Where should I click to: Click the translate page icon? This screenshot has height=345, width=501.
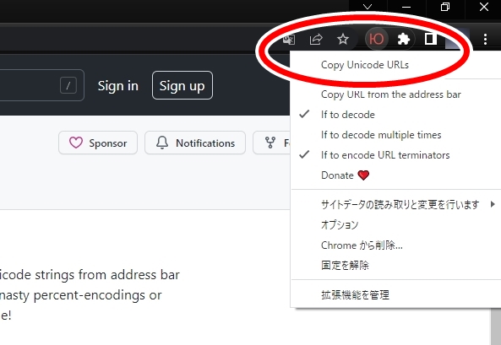pos(289,40)
